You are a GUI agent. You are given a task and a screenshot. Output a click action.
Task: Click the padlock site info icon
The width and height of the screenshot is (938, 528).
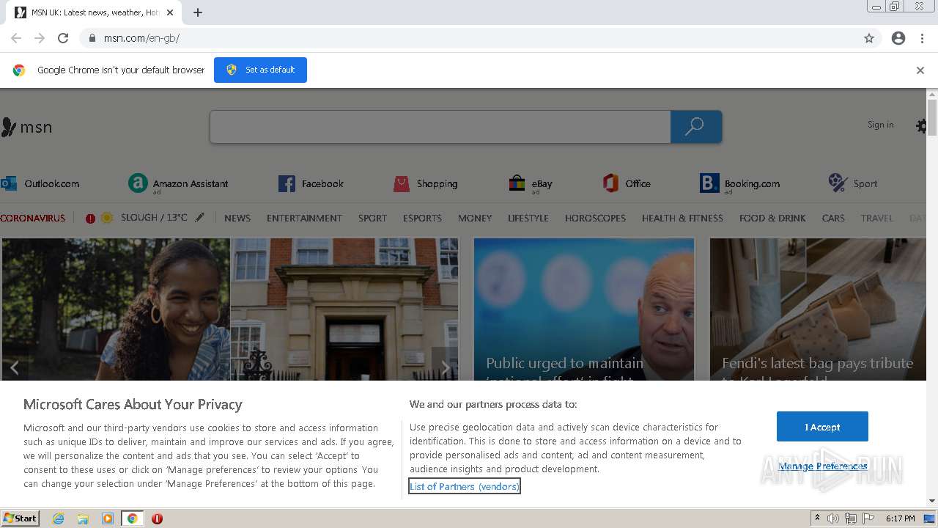pos(92,38)
